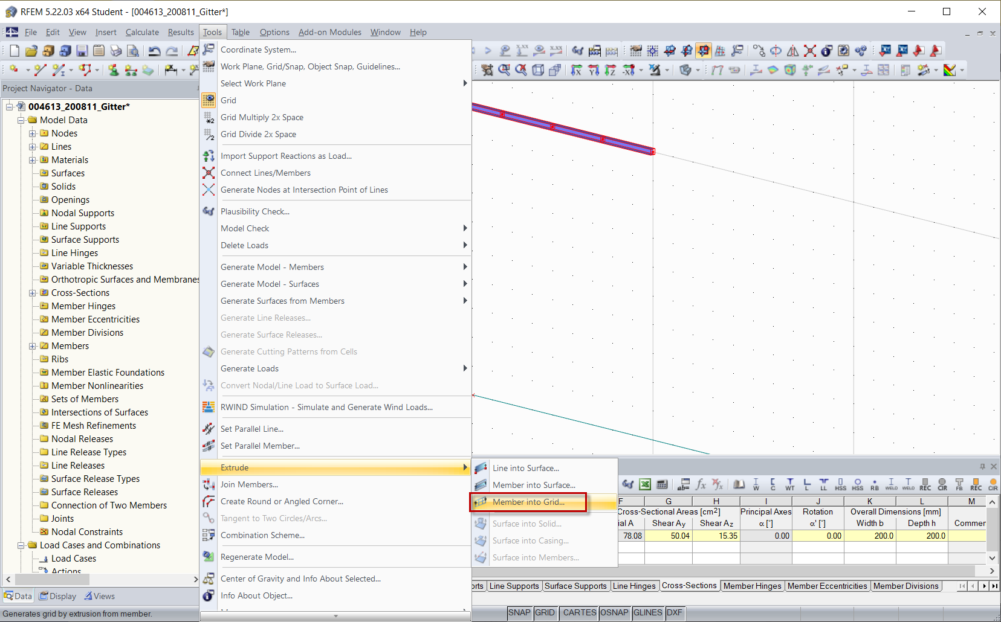Collapse the 004613_200811_Gitter root node

pos(10,107)
